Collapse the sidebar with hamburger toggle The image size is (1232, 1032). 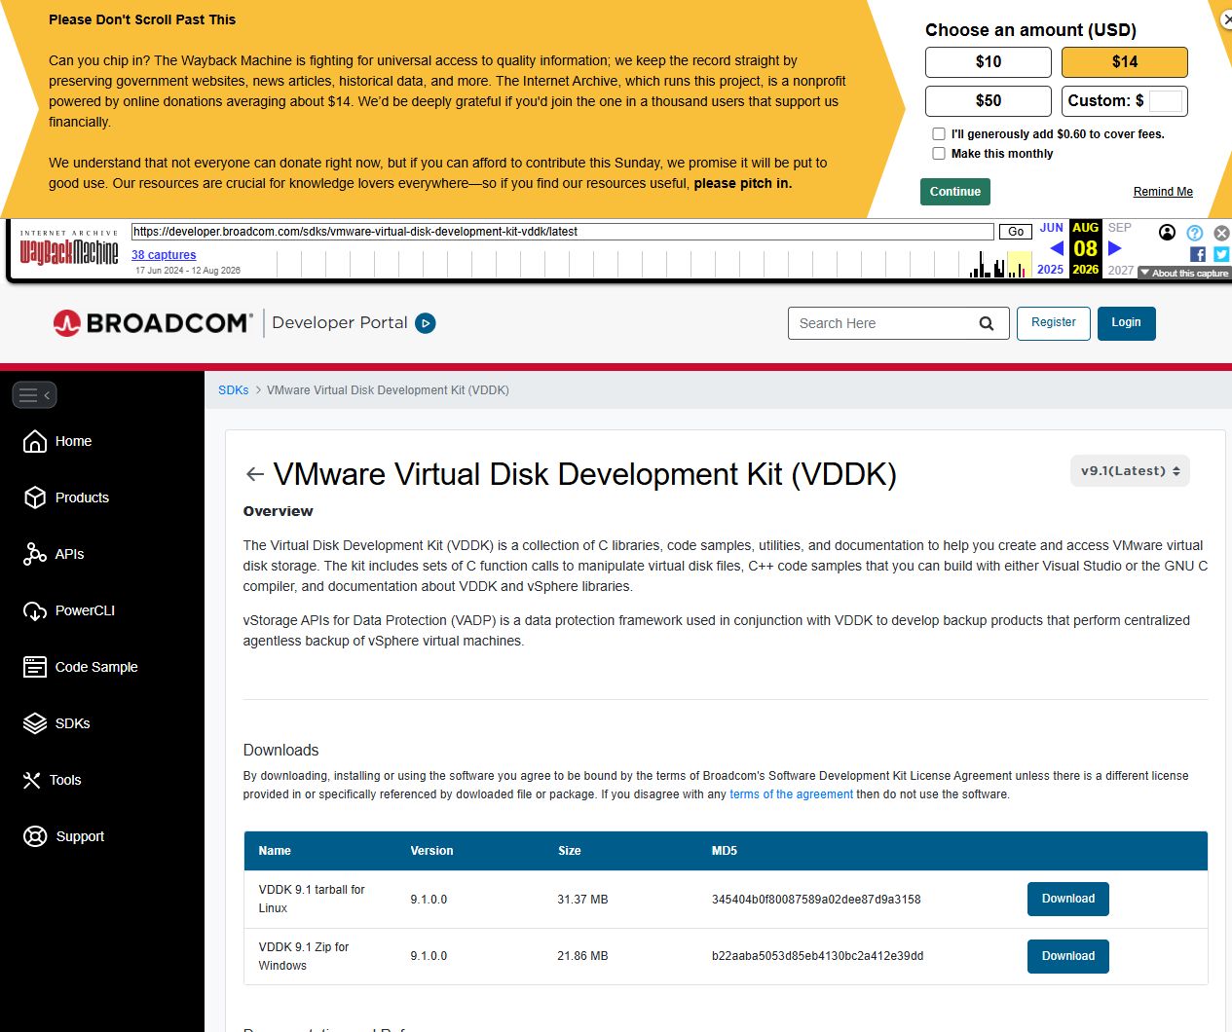pos(34,394)
